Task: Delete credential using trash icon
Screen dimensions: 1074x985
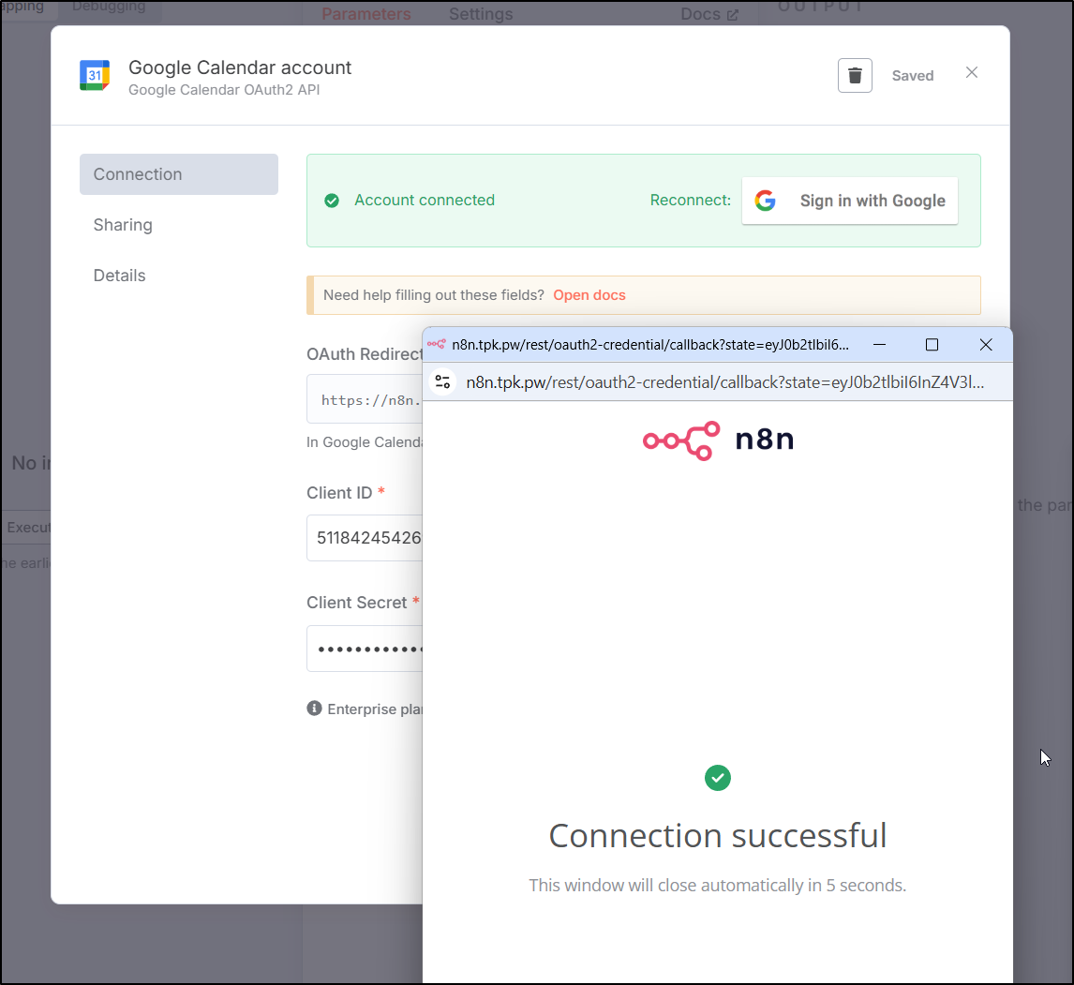Action: pos(854,75)
